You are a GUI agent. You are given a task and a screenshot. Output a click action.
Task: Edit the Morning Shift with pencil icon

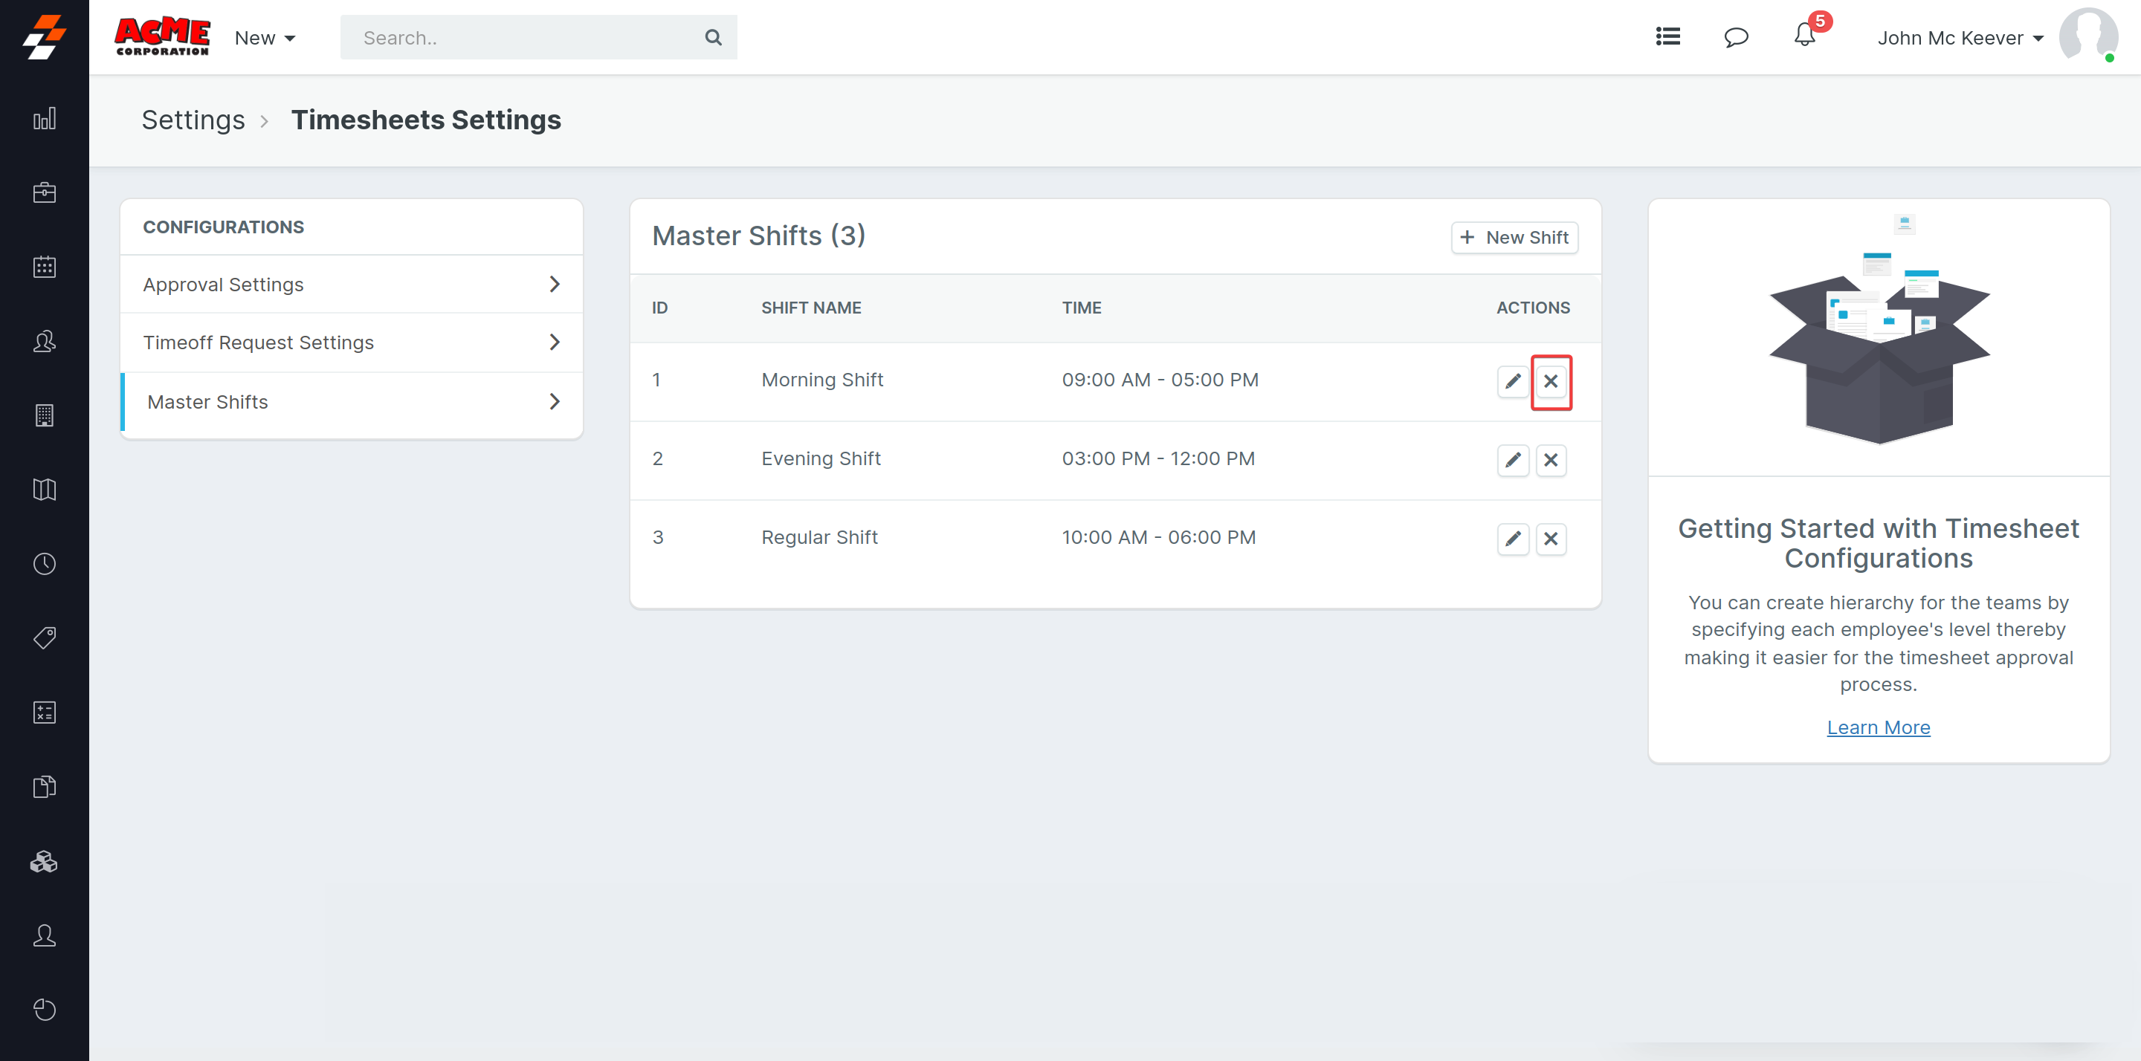[x=1513, y=381]
